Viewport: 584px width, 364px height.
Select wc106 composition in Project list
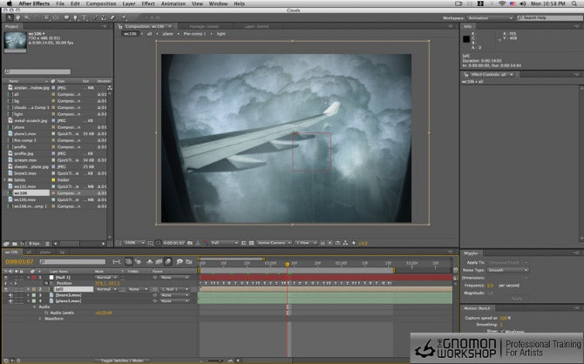31,193
